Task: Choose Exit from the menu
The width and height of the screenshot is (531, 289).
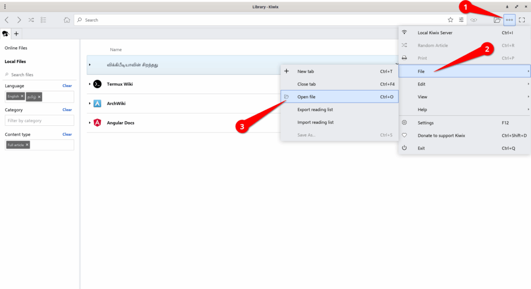Action: click(465, 148)
